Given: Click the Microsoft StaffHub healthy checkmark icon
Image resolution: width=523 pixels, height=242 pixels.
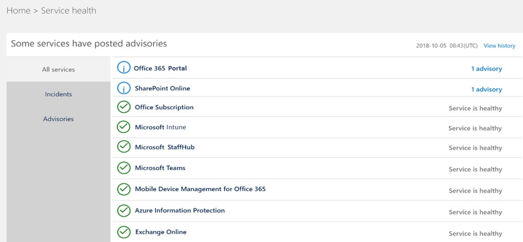Looking at the screenshot, I should tap(124, 147).
